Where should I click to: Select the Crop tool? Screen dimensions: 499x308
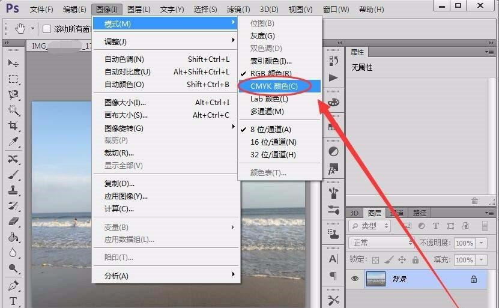(13, 126)
